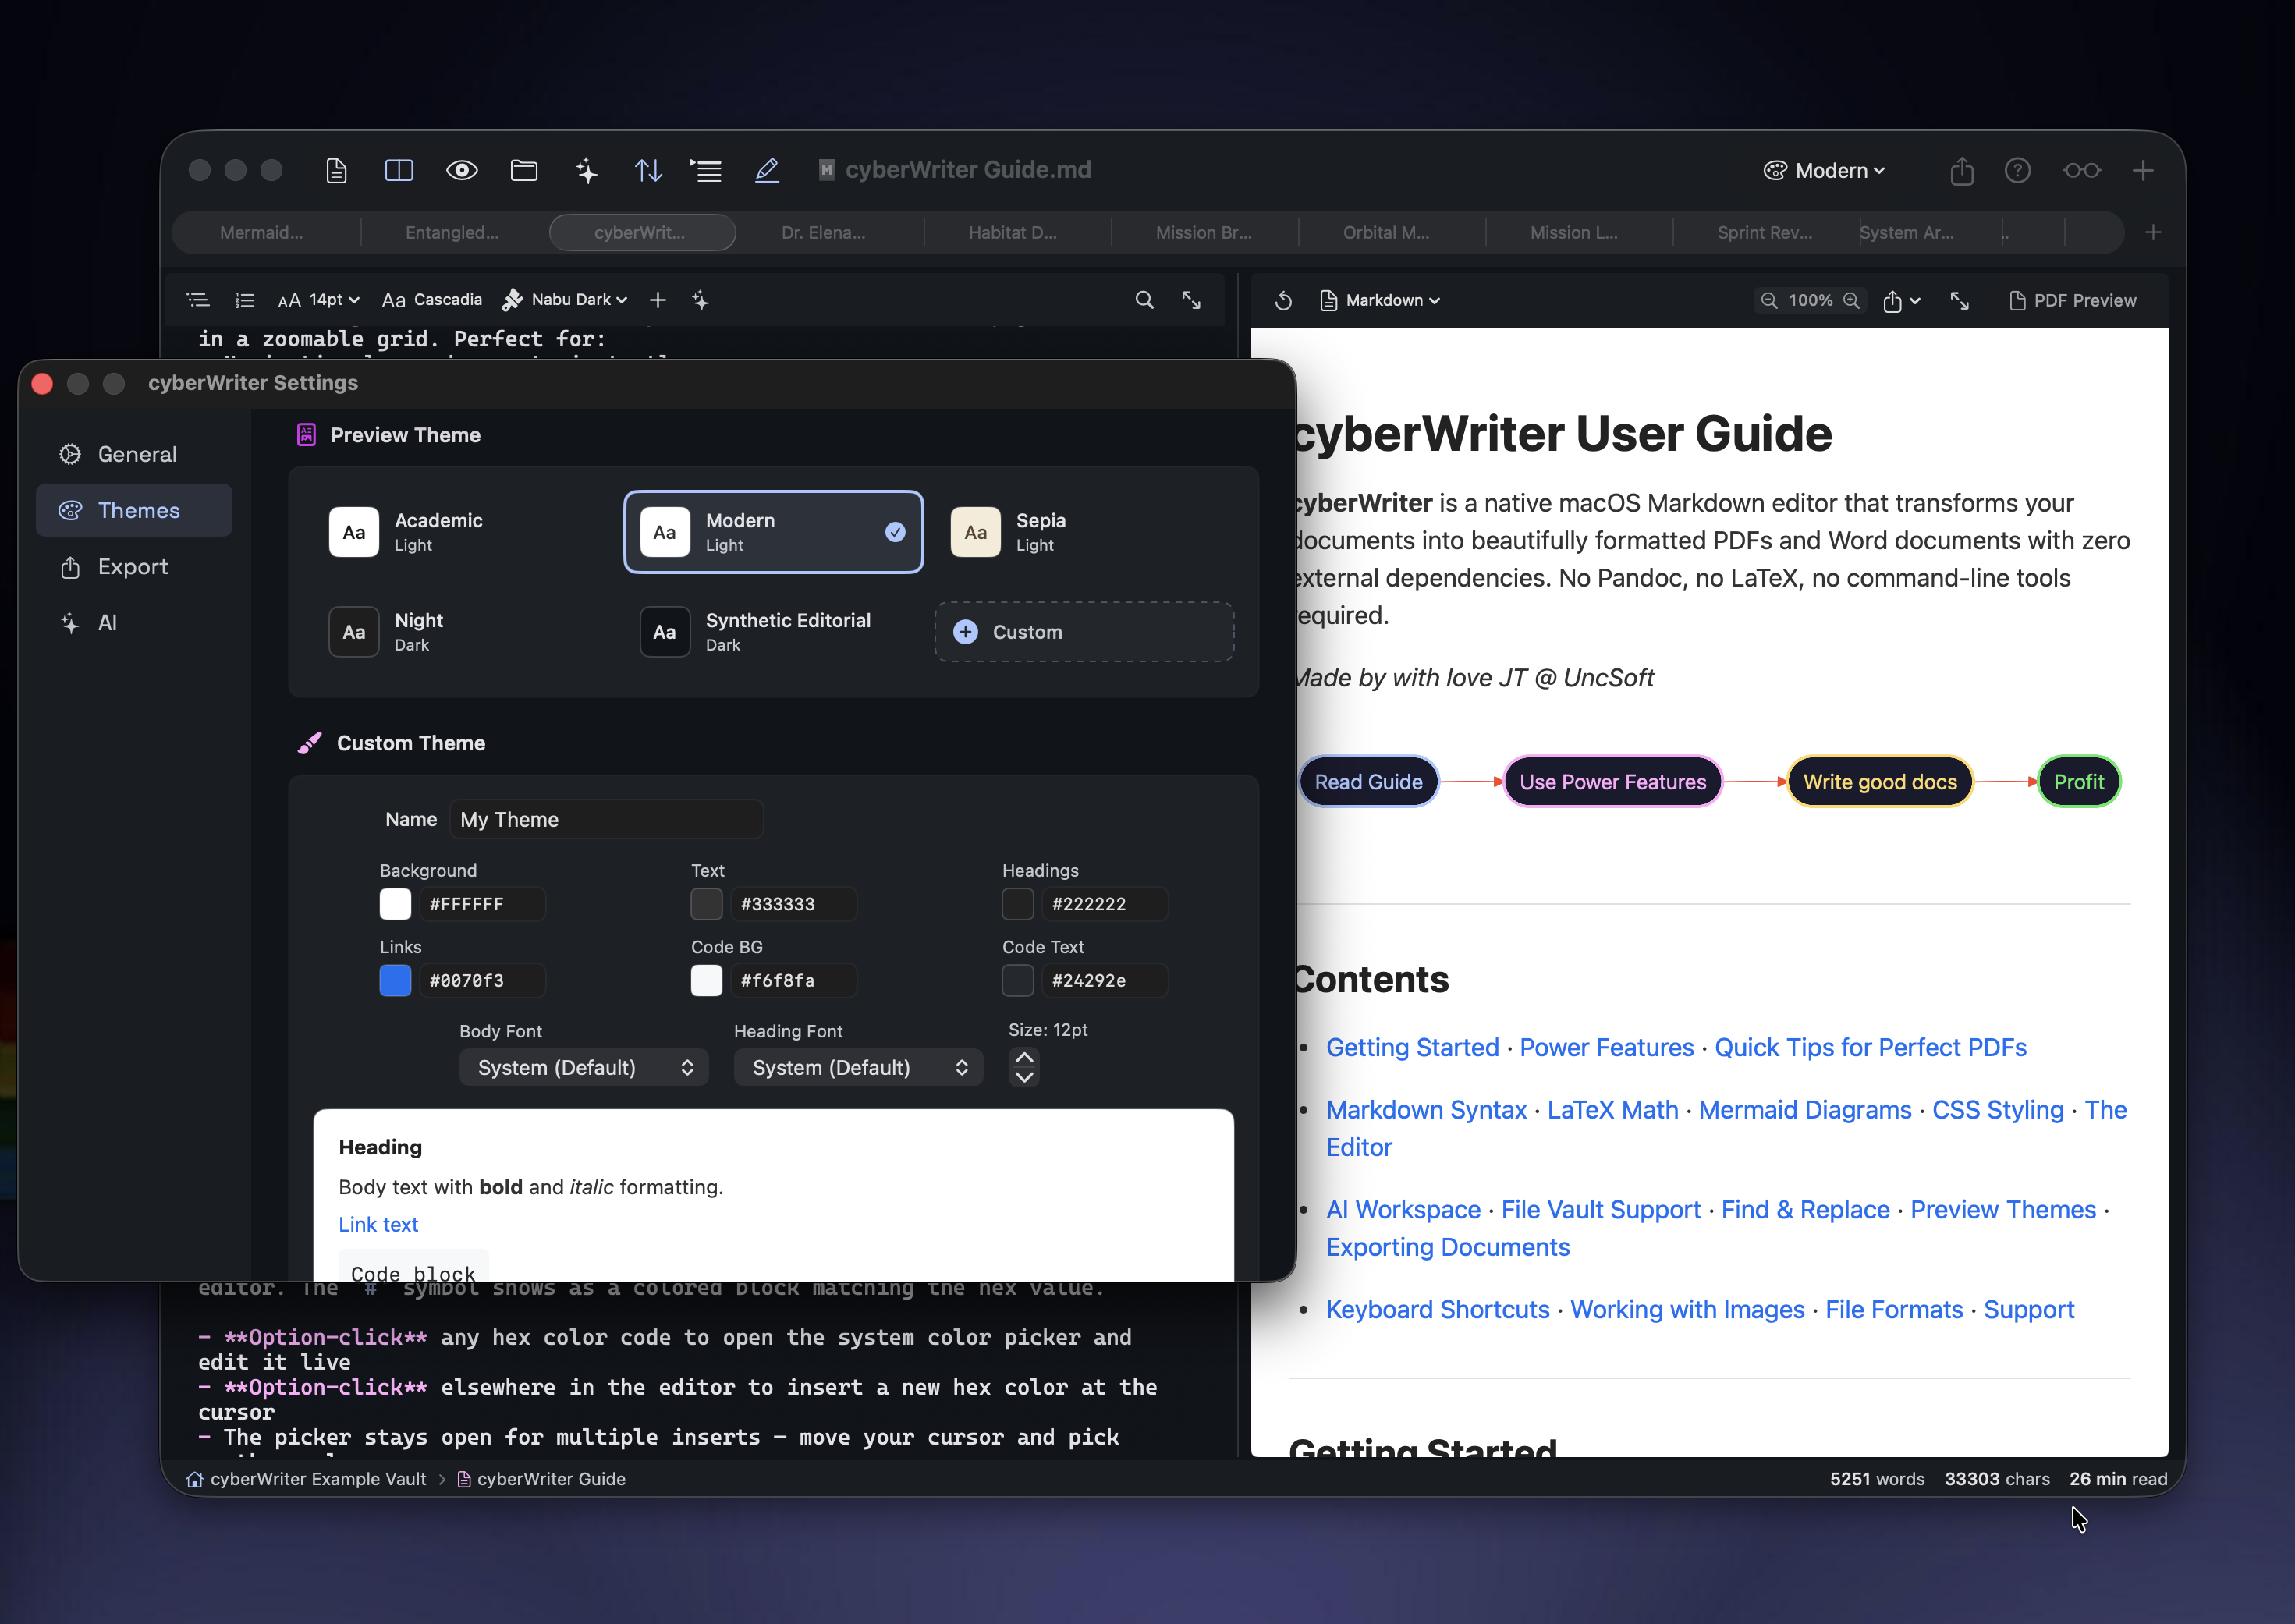Select the Themes section in settings sidebar
The height and width of the screenshot is (1624, 2295).
pos(133,510)
